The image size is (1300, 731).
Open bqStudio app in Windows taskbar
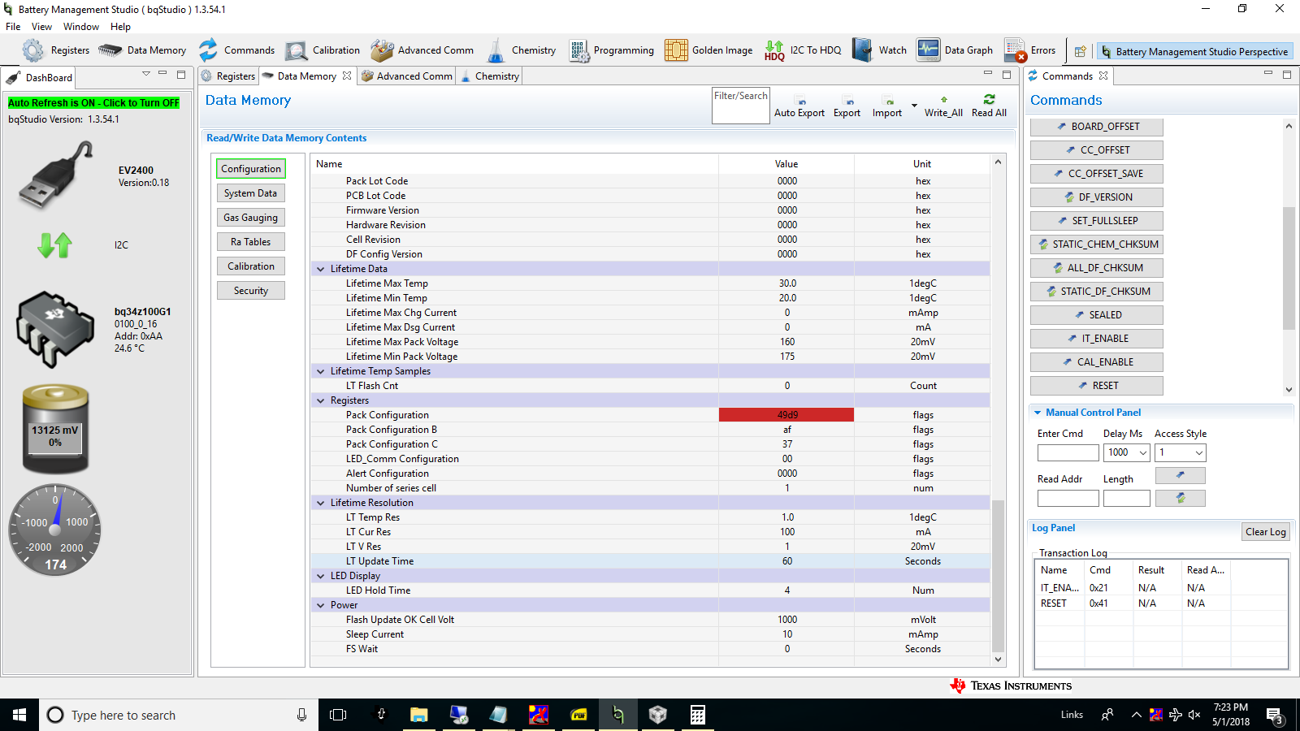[617, 715]
